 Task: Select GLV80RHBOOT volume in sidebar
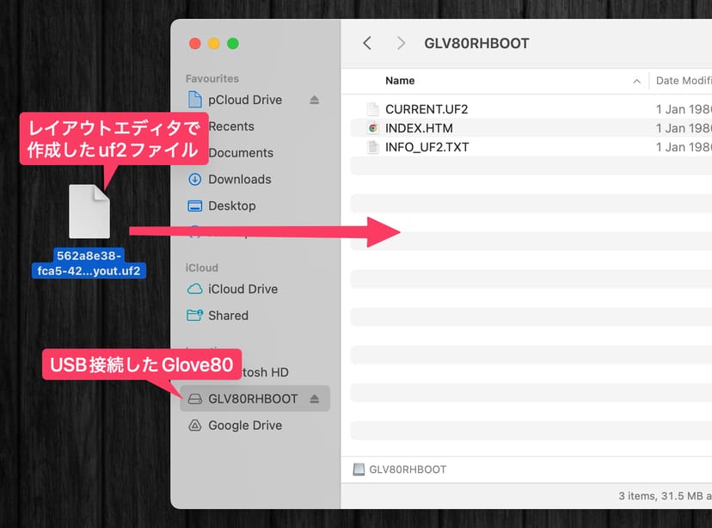[252, 399]
